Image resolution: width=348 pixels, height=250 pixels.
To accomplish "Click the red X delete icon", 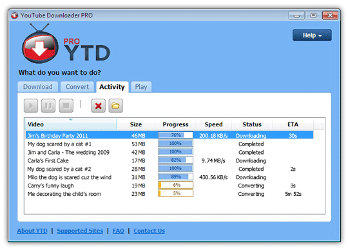I will pos(99,106).
